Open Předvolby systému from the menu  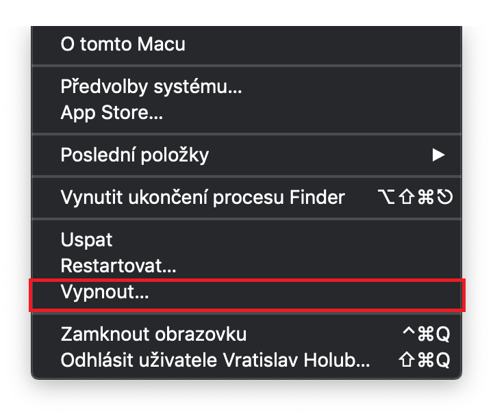[151, 87]
